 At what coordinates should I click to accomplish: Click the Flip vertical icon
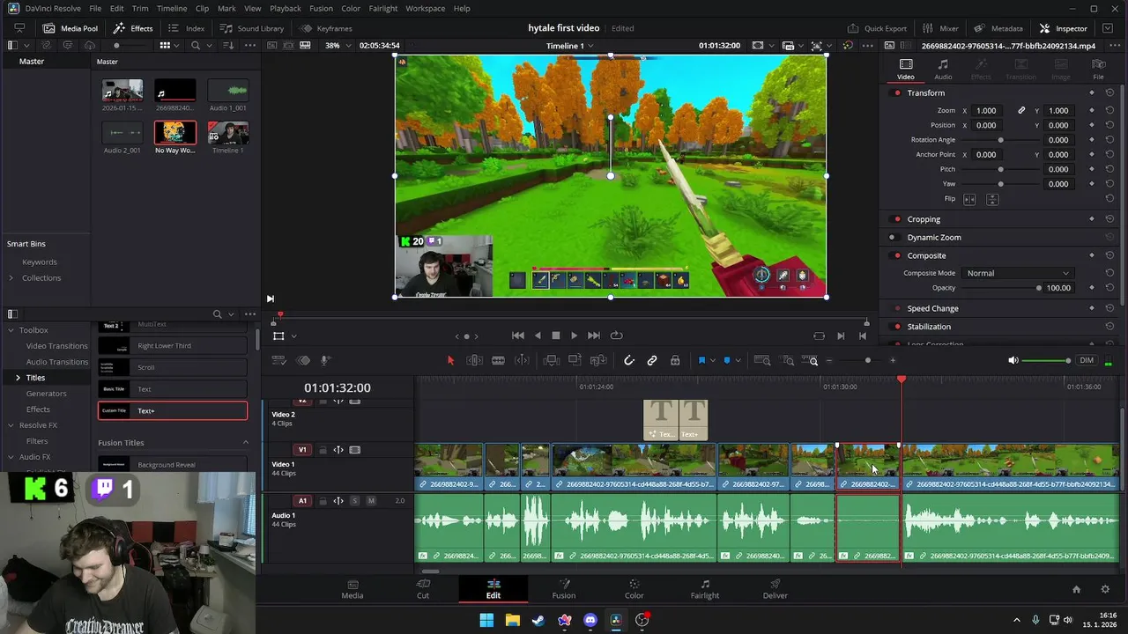[992, 199]
